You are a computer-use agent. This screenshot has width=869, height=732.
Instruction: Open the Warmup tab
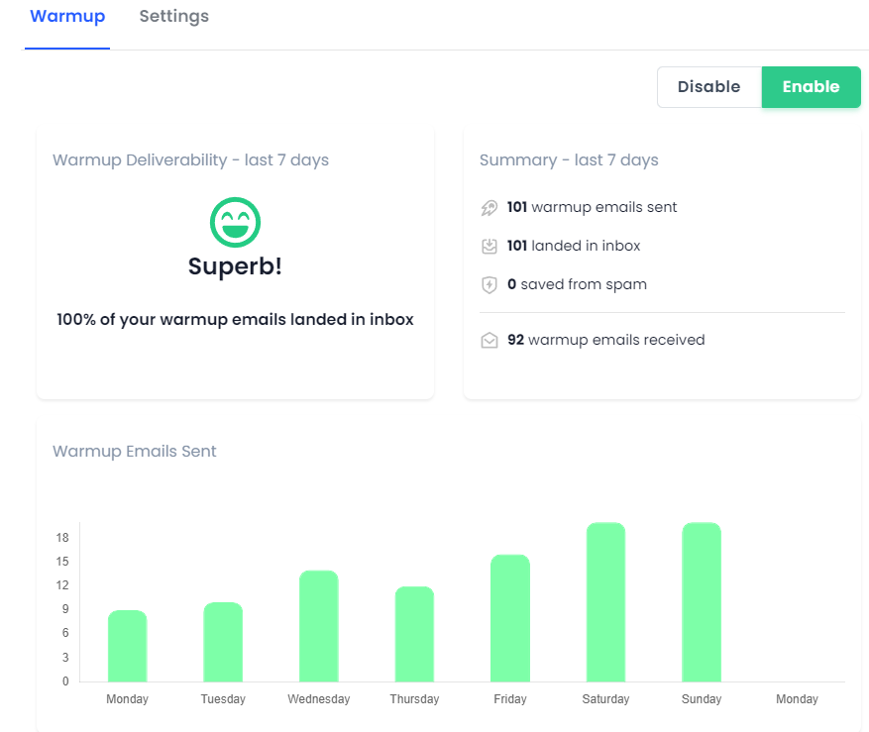tap(67, 17)
